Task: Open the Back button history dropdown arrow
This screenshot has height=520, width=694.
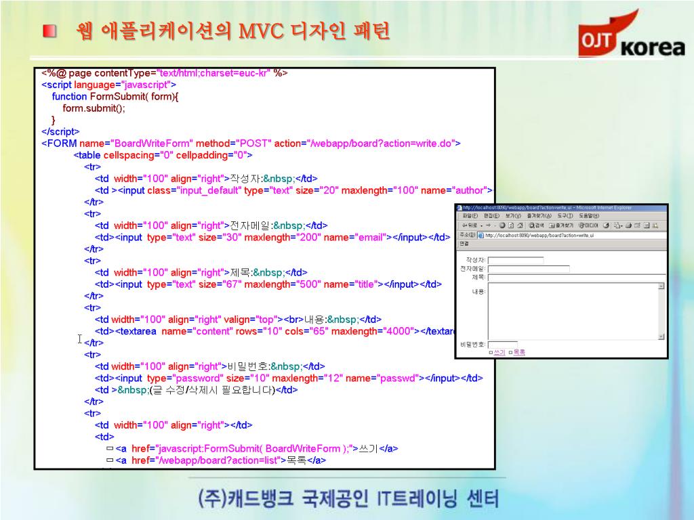Action: click(x=482, y=225)
